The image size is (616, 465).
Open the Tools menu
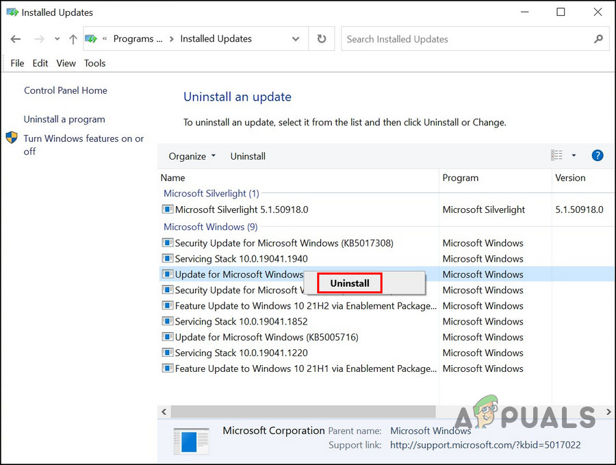tap(94, 63)
